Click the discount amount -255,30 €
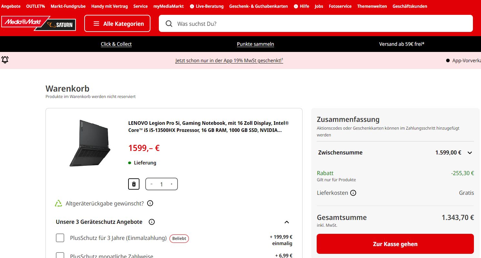This screenshot has height=258, width=481. 463,173
